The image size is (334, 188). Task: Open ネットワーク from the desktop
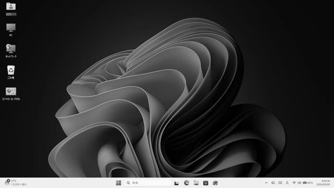(11, 50)
